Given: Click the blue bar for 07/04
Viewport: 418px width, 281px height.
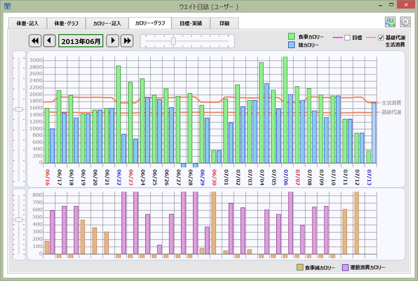Looking at the screenshot, I should coord(267,123).
